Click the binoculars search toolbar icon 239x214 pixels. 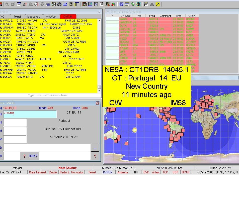7,4
